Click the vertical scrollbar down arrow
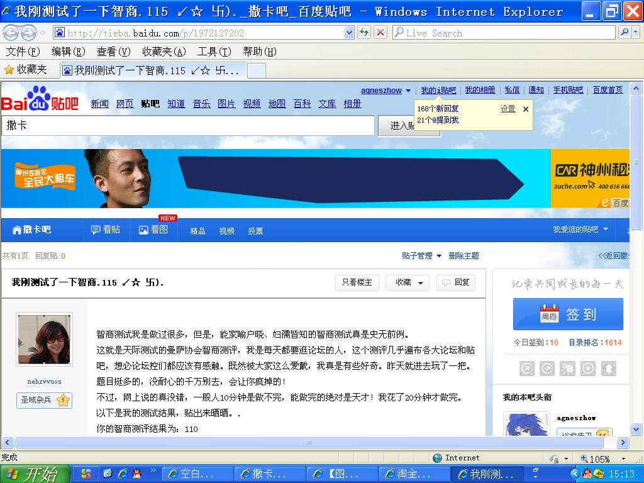644x483 pixels. click(x=636, y=430)
